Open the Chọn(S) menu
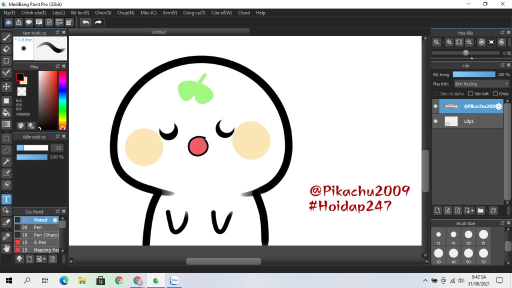 point(103,12)
